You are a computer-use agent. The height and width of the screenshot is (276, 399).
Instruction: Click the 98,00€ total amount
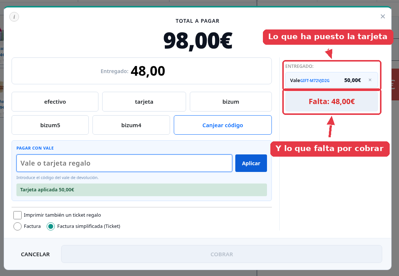198,41
